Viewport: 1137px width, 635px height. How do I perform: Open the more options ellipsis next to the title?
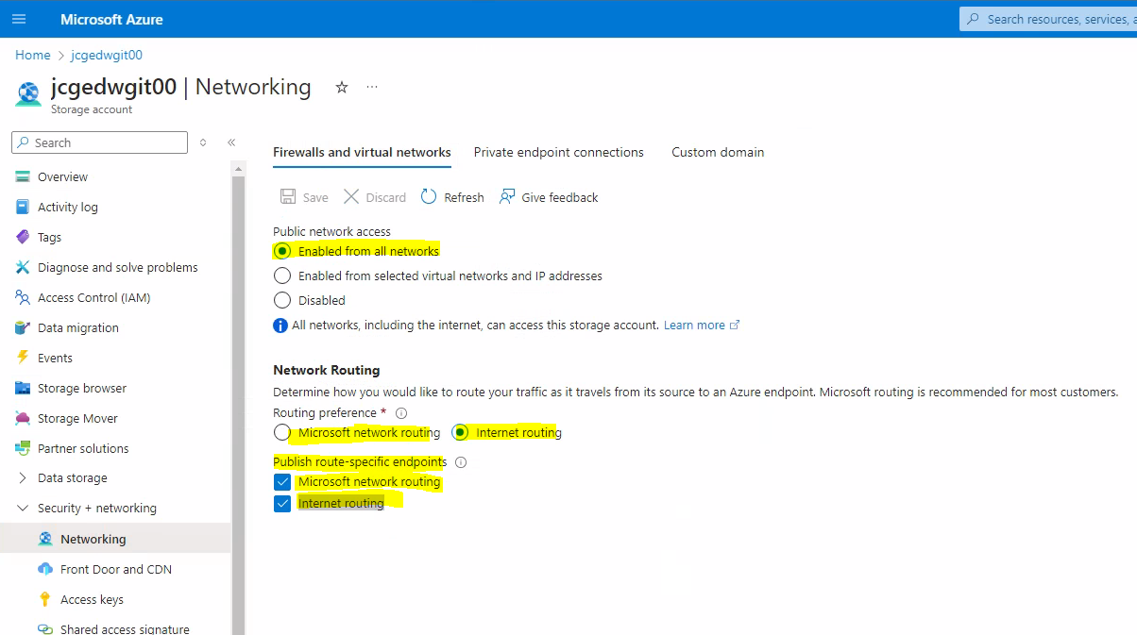pos(372,87)
